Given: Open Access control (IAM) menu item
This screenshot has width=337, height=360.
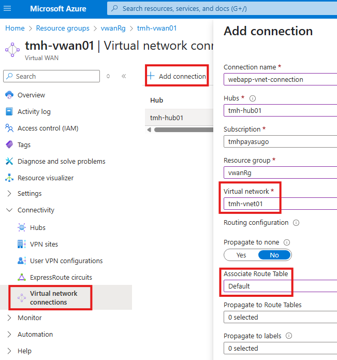Looking at the screenshot, I should click(x=48, y=128).
